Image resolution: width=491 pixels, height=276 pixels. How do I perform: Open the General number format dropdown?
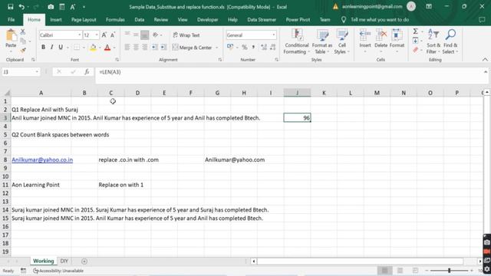(274, 35)
